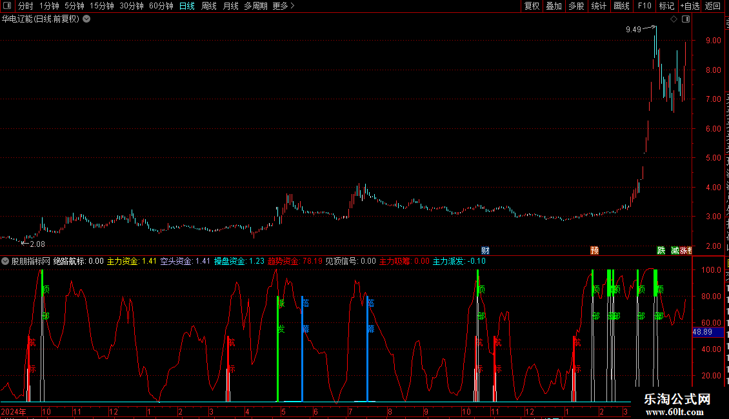Click the 标记 mark button
This screenshot has height=419, width=729.
pyautogui.click(x=666, y=6)
